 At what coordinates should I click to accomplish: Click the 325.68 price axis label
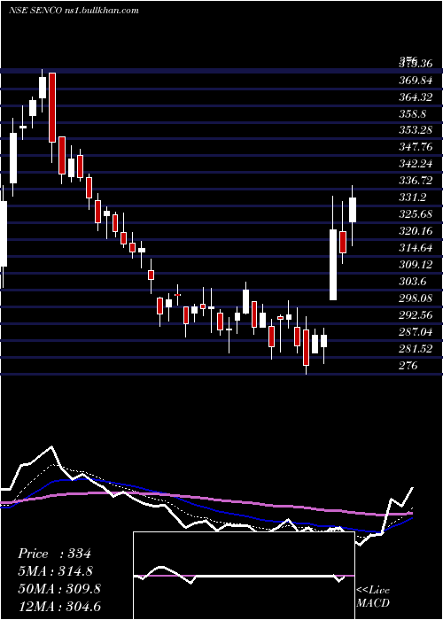(416, 214)
